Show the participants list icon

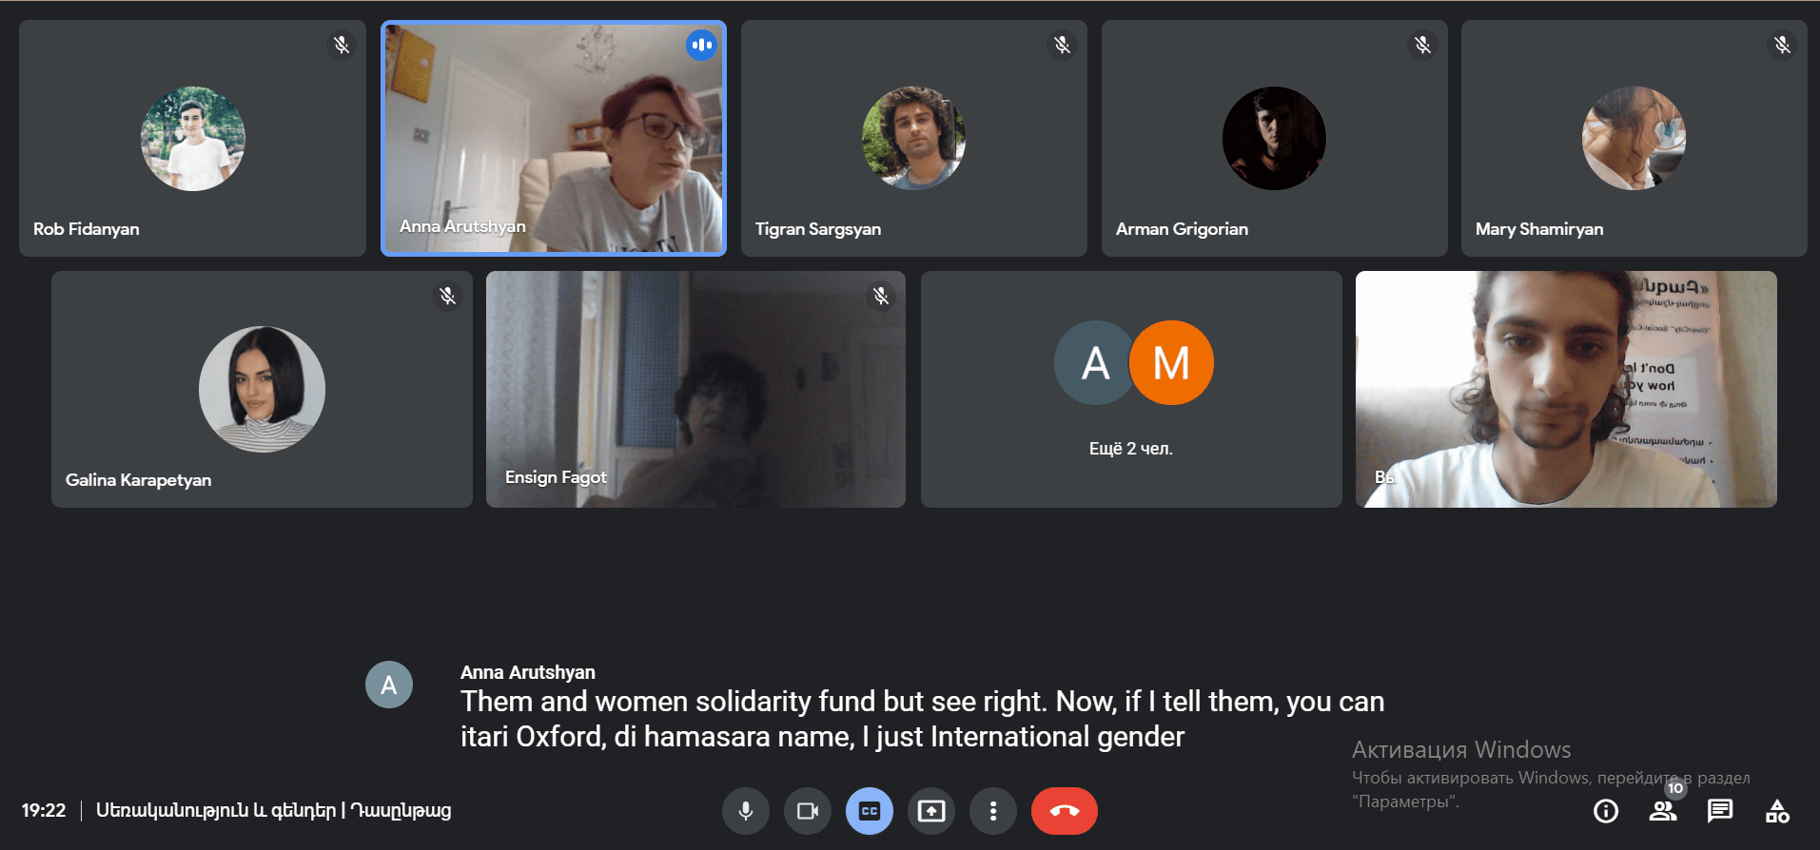click(1663, 811)
